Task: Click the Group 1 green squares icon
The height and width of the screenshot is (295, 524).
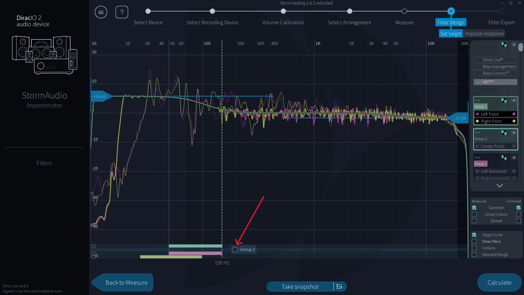Action: click(x=504, y=101)
